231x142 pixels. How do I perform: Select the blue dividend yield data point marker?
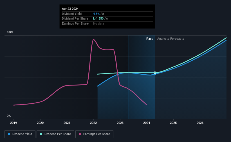(155, 74)
